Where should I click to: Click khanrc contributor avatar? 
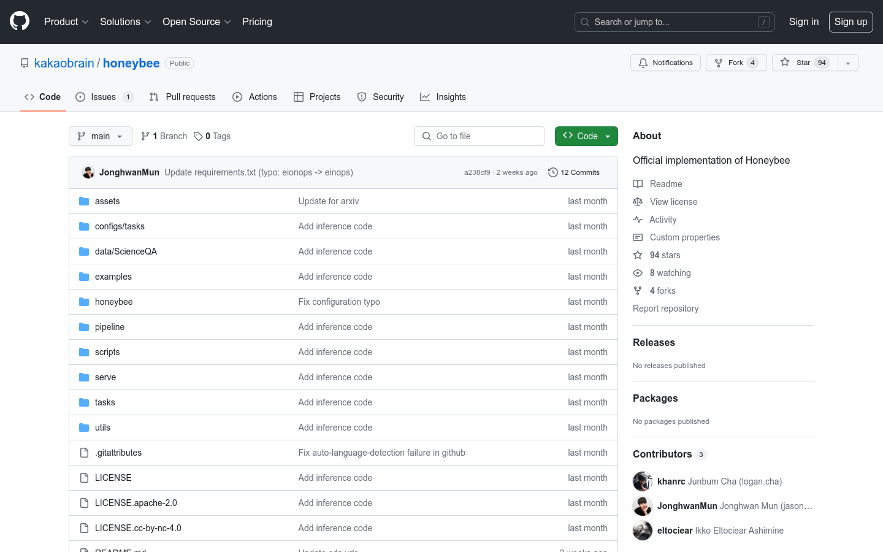point(643,481)
